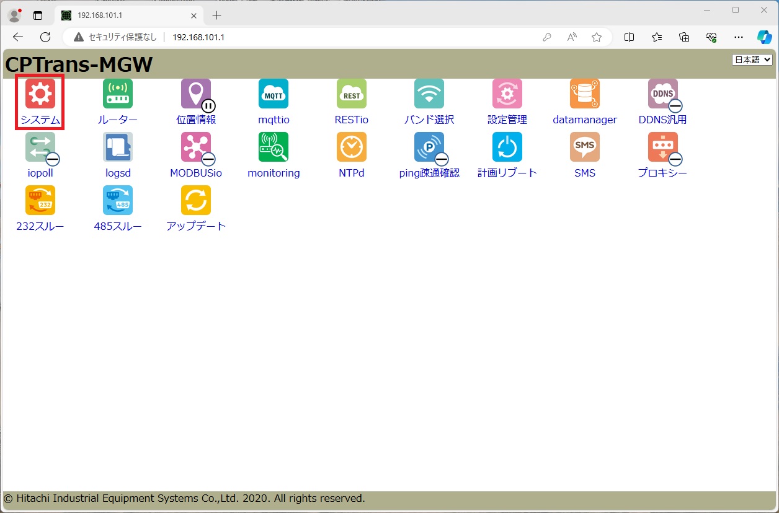This screenshot has width=779, height=513.
Task: Open the NTPd clock icon
Action: click(352, 147)
